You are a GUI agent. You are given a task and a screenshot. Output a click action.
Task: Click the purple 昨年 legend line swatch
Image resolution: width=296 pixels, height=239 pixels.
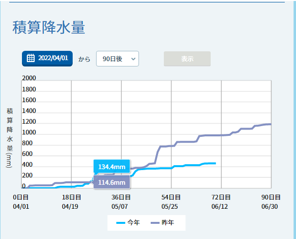(155, 223)
